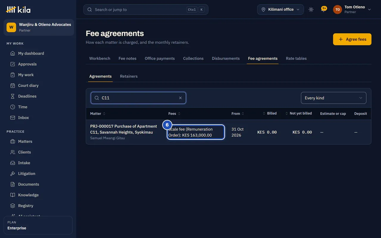
Task: Click the Matters briefcase icon
Action: 13,142
